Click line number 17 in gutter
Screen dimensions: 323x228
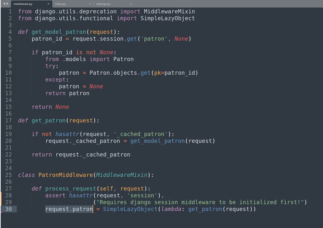(x=9, y=120)
